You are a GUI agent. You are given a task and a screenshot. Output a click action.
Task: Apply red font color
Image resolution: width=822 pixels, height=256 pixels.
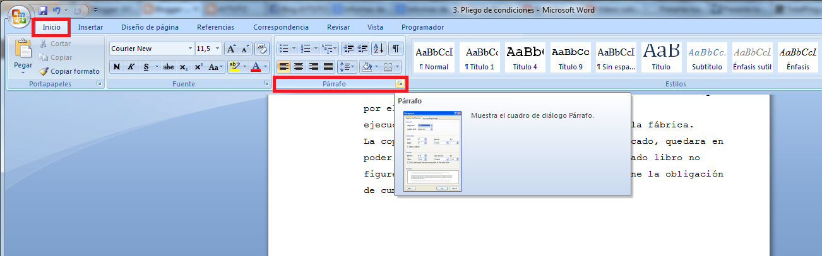256,66
